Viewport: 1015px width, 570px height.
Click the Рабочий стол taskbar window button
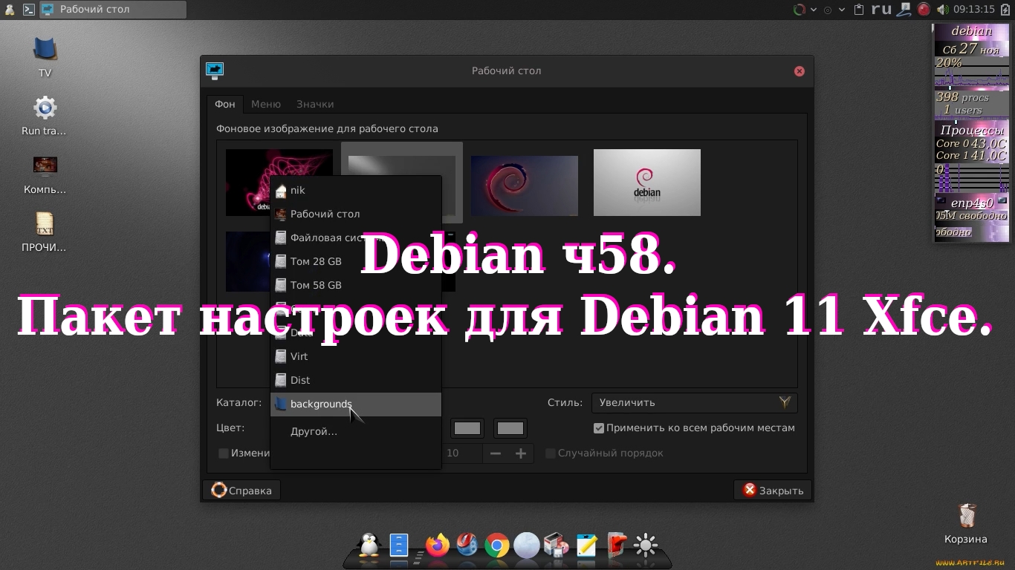click(x=112, y=10)
